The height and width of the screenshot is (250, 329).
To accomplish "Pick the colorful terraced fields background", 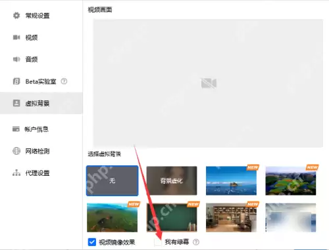I will (x=291, y=180).
